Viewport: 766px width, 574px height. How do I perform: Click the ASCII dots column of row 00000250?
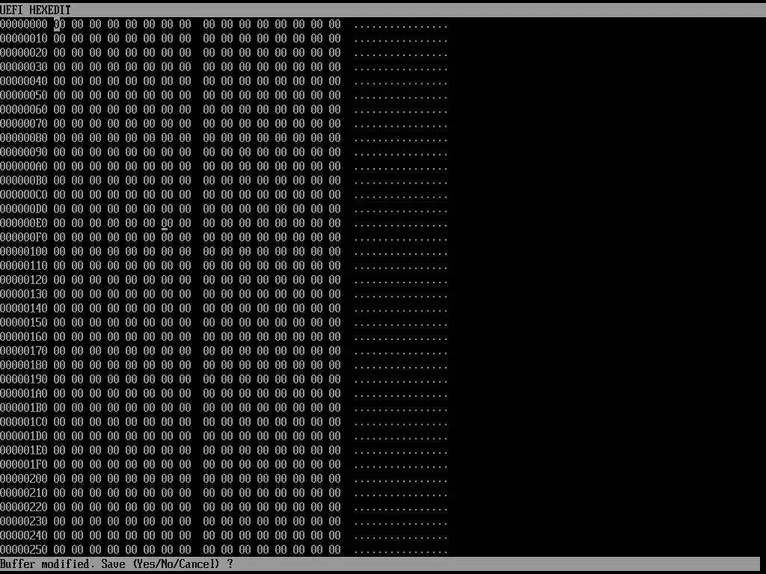tap(401, 552)
